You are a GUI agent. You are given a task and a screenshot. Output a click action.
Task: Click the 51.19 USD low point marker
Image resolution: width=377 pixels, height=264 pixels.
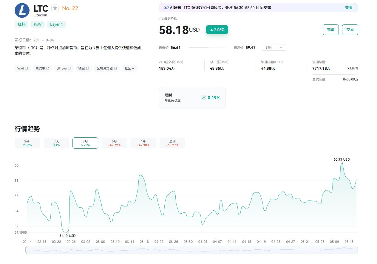click(67, 232)
